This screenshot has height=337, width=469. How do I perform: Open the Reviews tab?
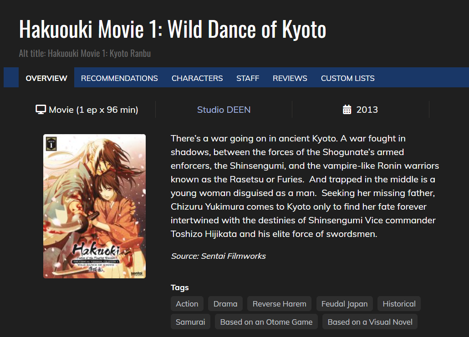tap(290, 78)
